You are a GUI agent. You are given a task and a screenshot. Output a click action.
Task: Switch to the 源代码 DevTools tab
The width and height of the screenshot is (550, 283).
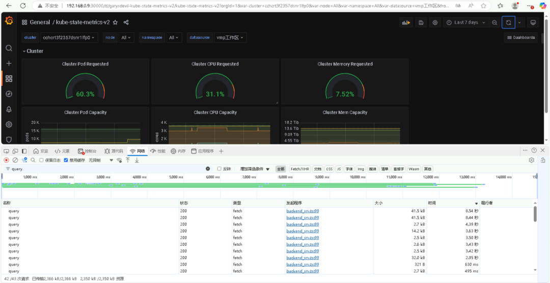coord(114,151)
